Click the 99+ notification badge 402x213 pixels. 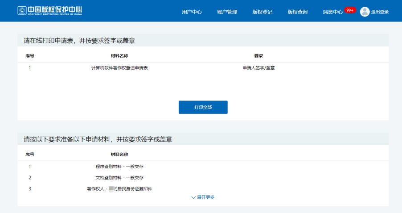[x=350, y=10]
